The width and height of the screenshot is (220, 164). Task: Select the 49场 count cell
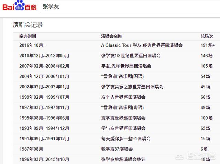tap(205, 108)
